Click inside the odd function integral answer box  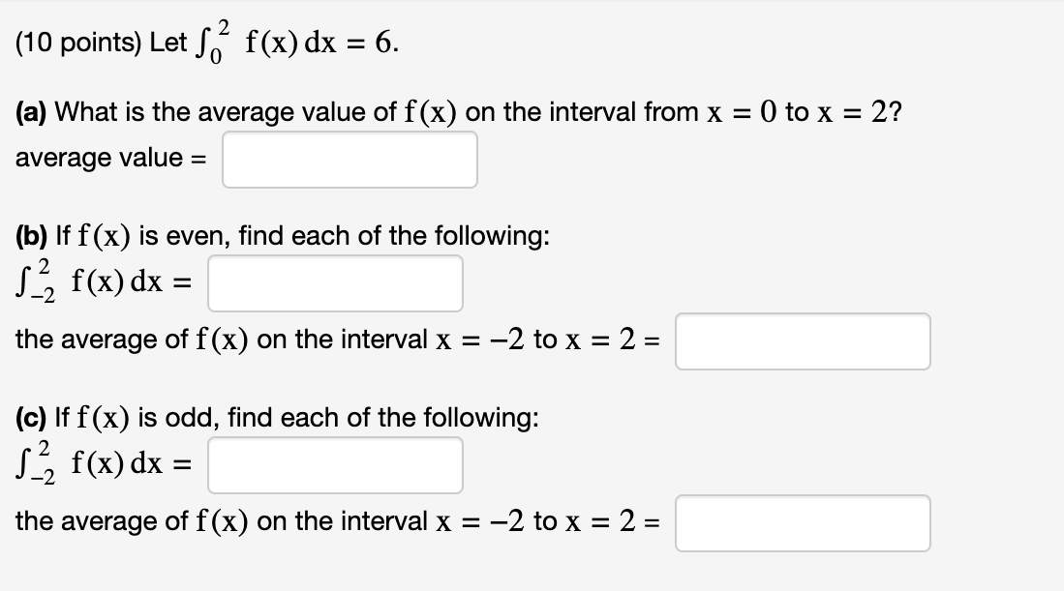(x=334, y=465)
